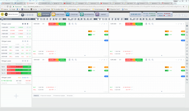The height and width of the screenshot is (111, 189).
Task: Toggle the lock icon in header
Action: tap(186, 15)
